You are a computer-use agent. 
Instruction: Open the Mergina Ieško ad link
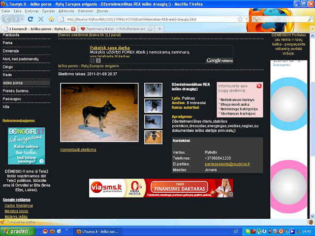point(16,211)
